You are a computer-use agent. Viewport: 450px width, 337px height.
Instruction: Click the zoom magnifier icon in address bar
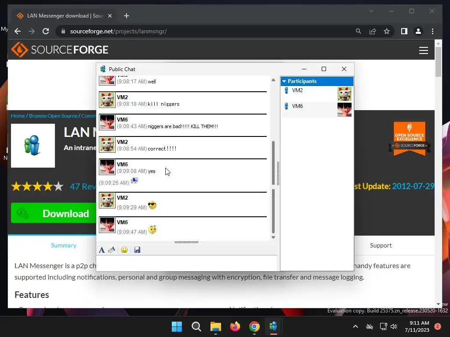coord(359,31)
